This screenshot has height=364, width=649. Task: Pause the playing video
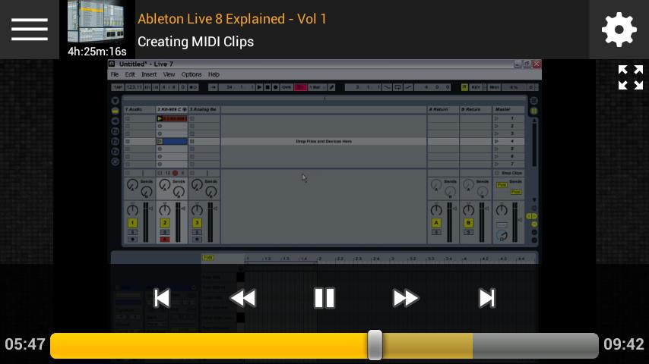click(324, 298)
